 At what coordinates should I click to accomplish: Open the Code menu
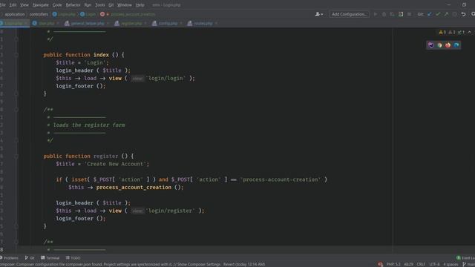(x=57, y=5)
